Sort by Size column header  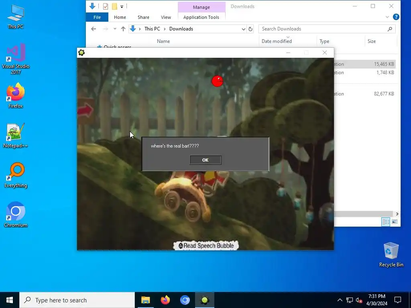(x=371, y=41)
